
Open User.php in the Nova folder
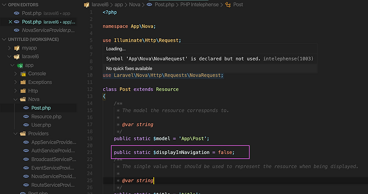tap(41, 125)
